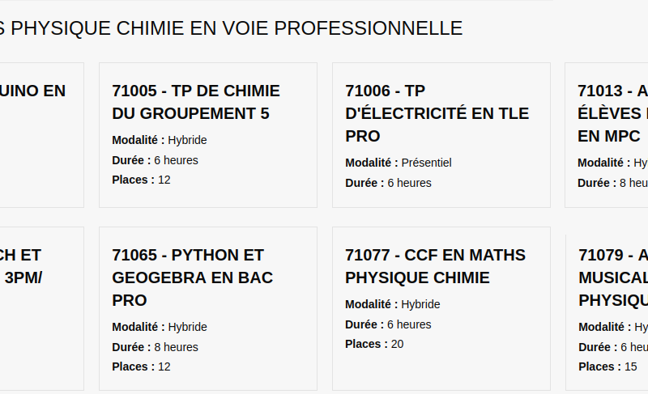This screenshot has height=394, width=648.
Task: Open the 71006 TP d'Électricité card
Action: pos(441,135)
